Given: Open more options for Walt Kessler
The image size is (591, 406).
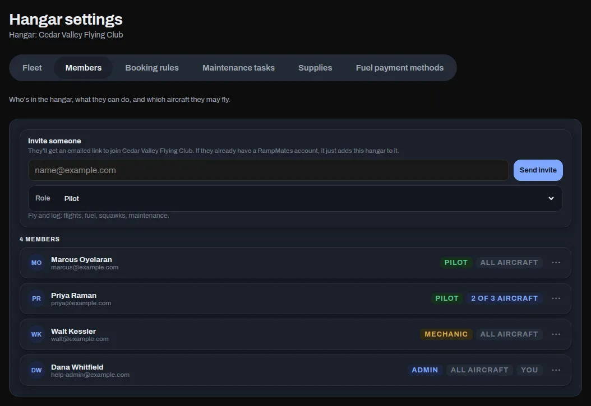Looking at the screenshot, I should [x=556, y=334].
